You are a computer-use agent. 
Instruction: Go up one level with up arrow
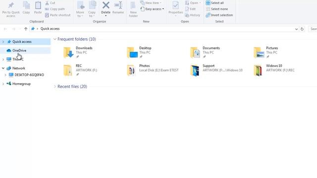(26, 29)
